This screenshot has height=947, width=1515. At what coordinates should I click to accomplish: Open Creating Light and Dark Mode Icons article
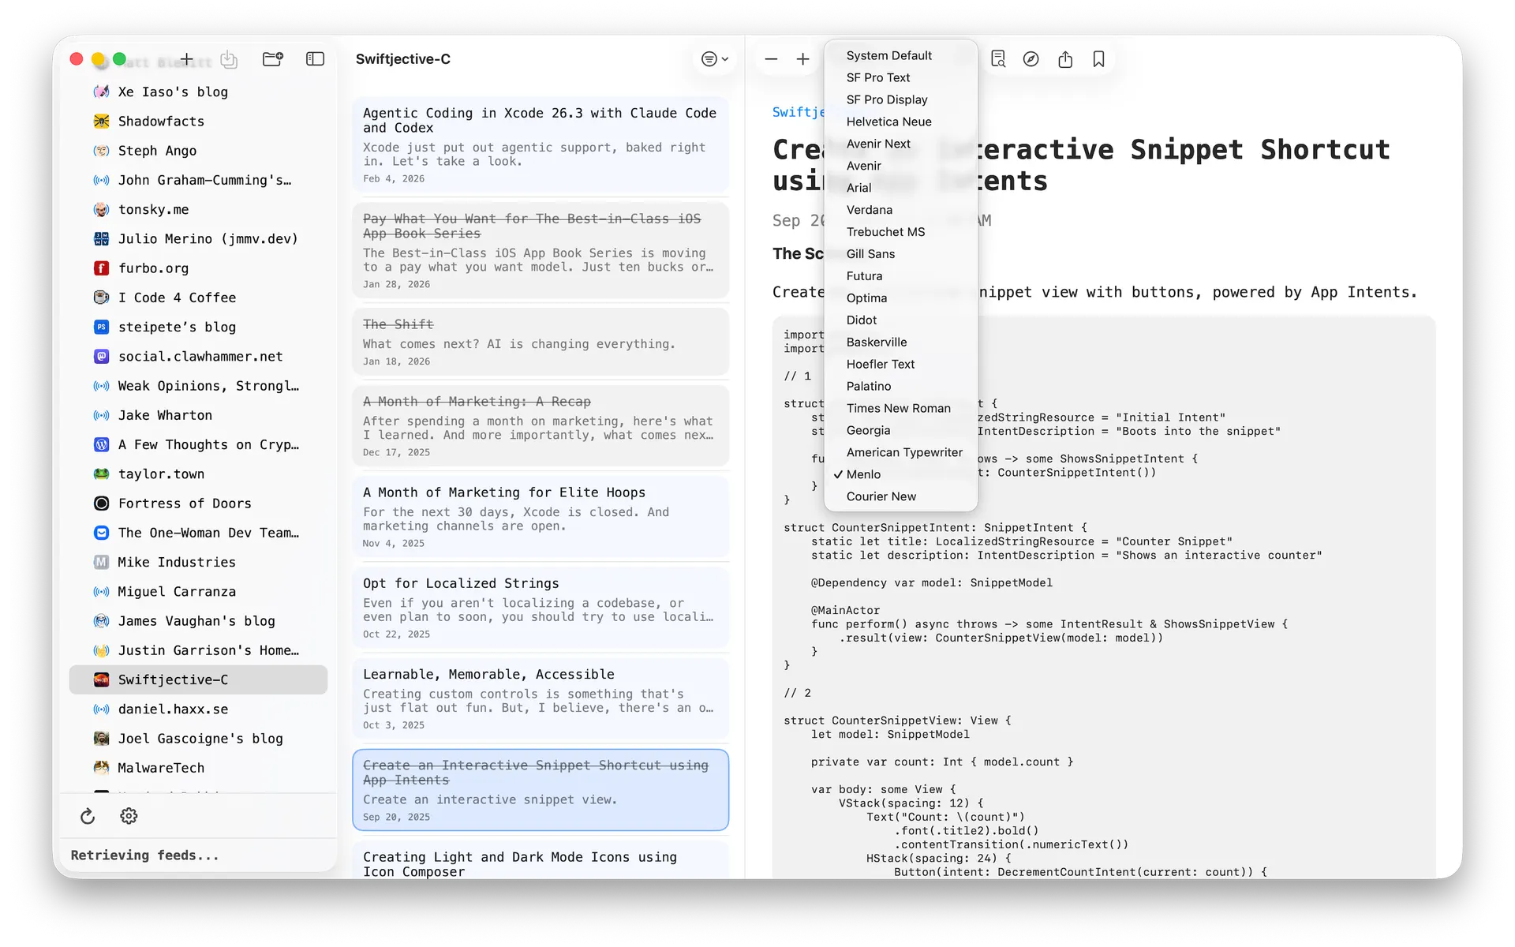tap(541, 861)
